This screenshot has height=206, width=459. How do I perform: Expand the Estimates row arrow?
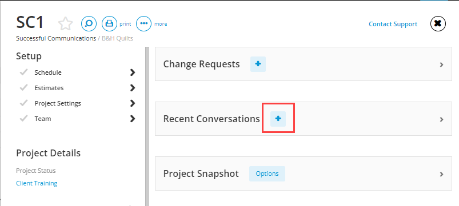click(x=133, y=88)
